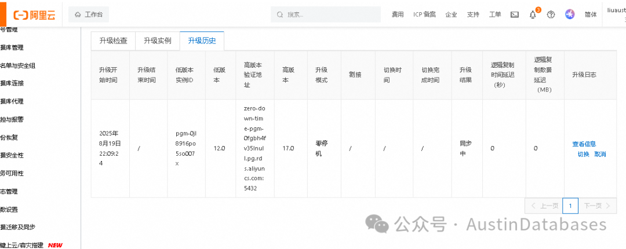Open the purple AI assistant icon
The height and width of the screenshot is (249, 626).
(x=570, y=14)
